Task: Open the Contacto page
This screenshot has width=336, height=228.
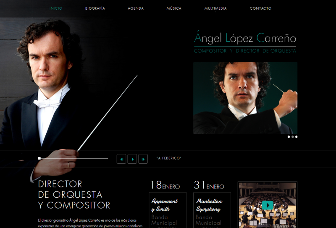Action: 260,8
